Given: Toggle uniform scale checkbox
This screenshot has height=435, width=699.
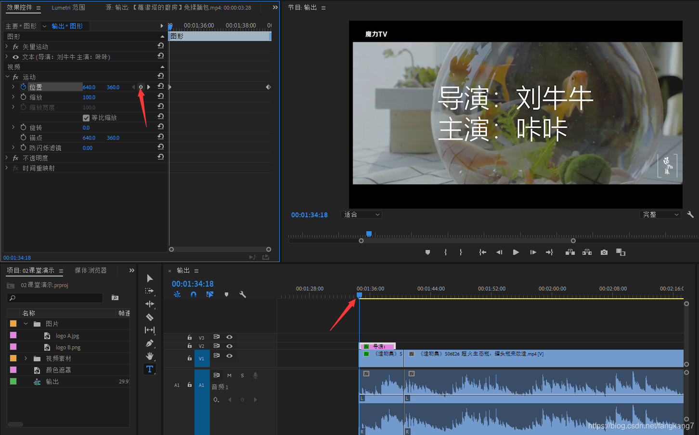Looking at the screenshot, I should click(x=86, y=118).
